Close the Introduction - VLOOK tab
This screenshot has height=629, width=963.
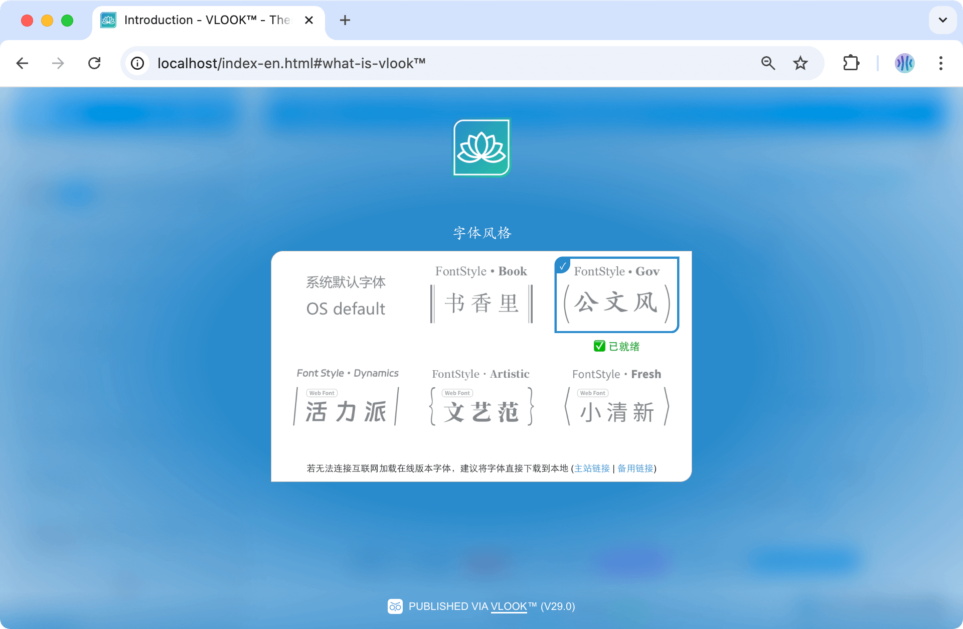click(x=309, y=20)
